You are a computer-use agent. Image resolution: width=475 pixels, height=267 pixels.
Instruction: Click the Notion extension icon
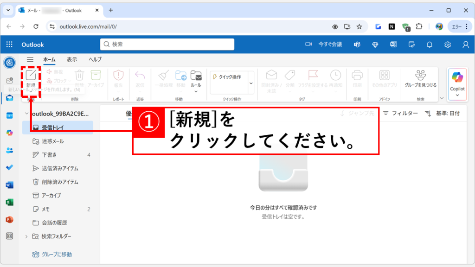(392, 26)
